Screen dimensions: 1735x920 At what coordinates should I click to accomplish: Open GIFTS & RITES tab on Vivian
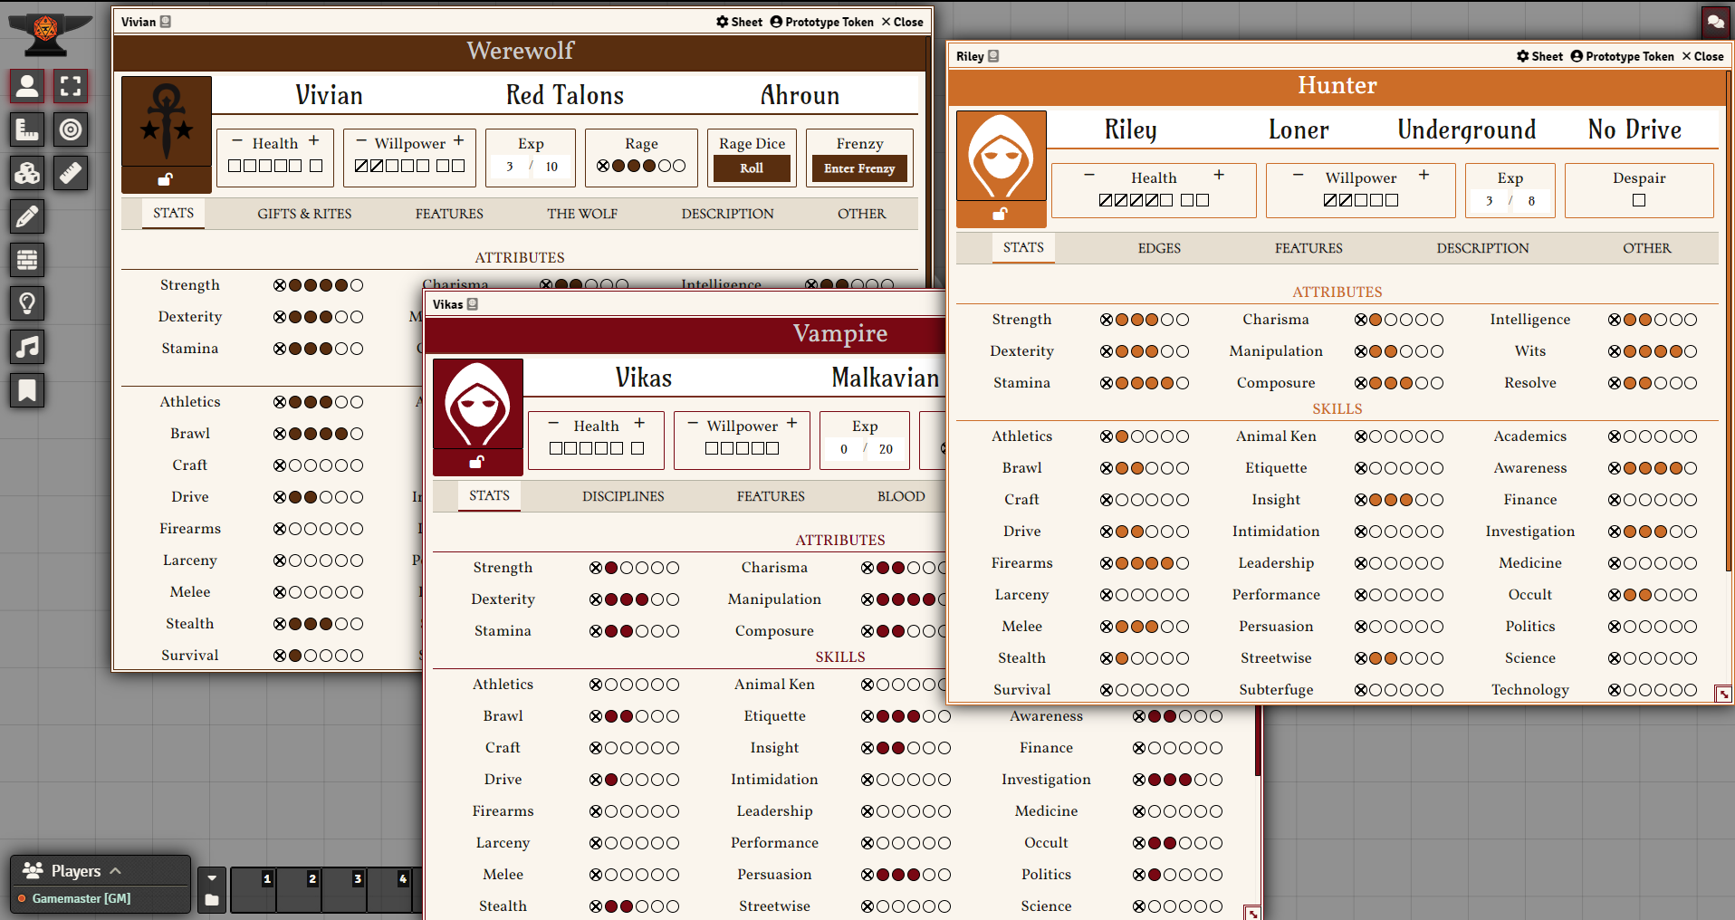[304, 214]
